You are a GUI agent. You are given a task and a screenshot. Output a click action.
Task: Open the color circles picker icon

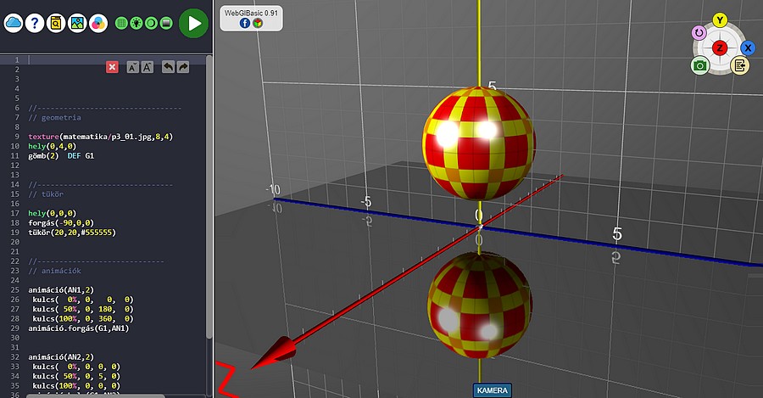click(98, 24)
